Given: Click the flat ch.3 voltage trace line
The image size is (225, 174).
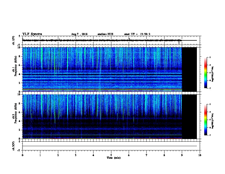Looking at the screenshot, I should (x=110, y=146).
